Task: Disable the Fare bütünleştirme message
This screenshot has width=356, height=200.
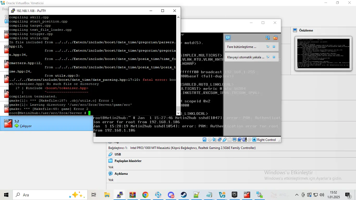Action: coord(268,47)
